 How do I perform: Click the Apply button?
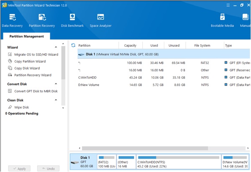19,169
